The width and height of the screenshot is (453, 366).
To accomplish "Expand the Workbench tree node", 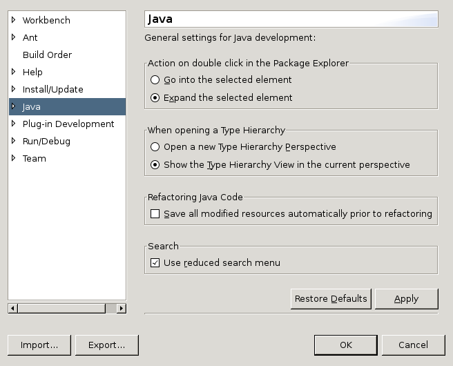I will click(13, 20).
